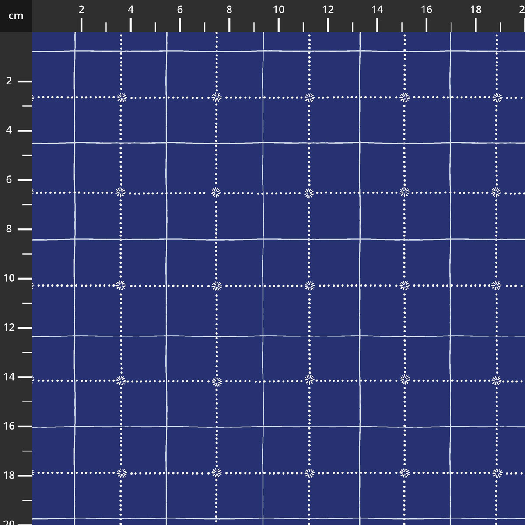525x525 pixels.
Task: Select the 10 mark on the horizontal ruler
Action: (279, 10)
